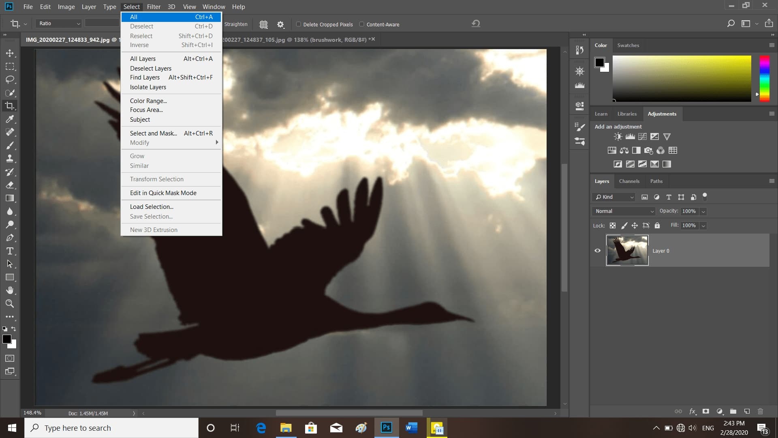Enable the Content-Aware checkbox

point(362,24)
